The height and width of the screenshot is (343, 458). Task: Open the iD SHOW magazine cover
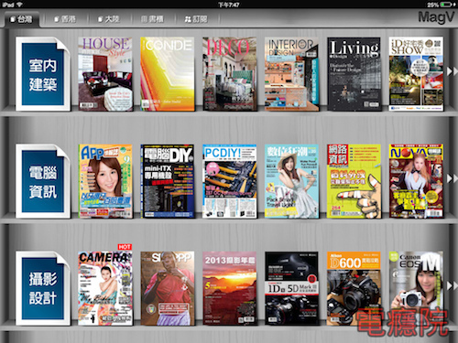(x=416, y=74)
